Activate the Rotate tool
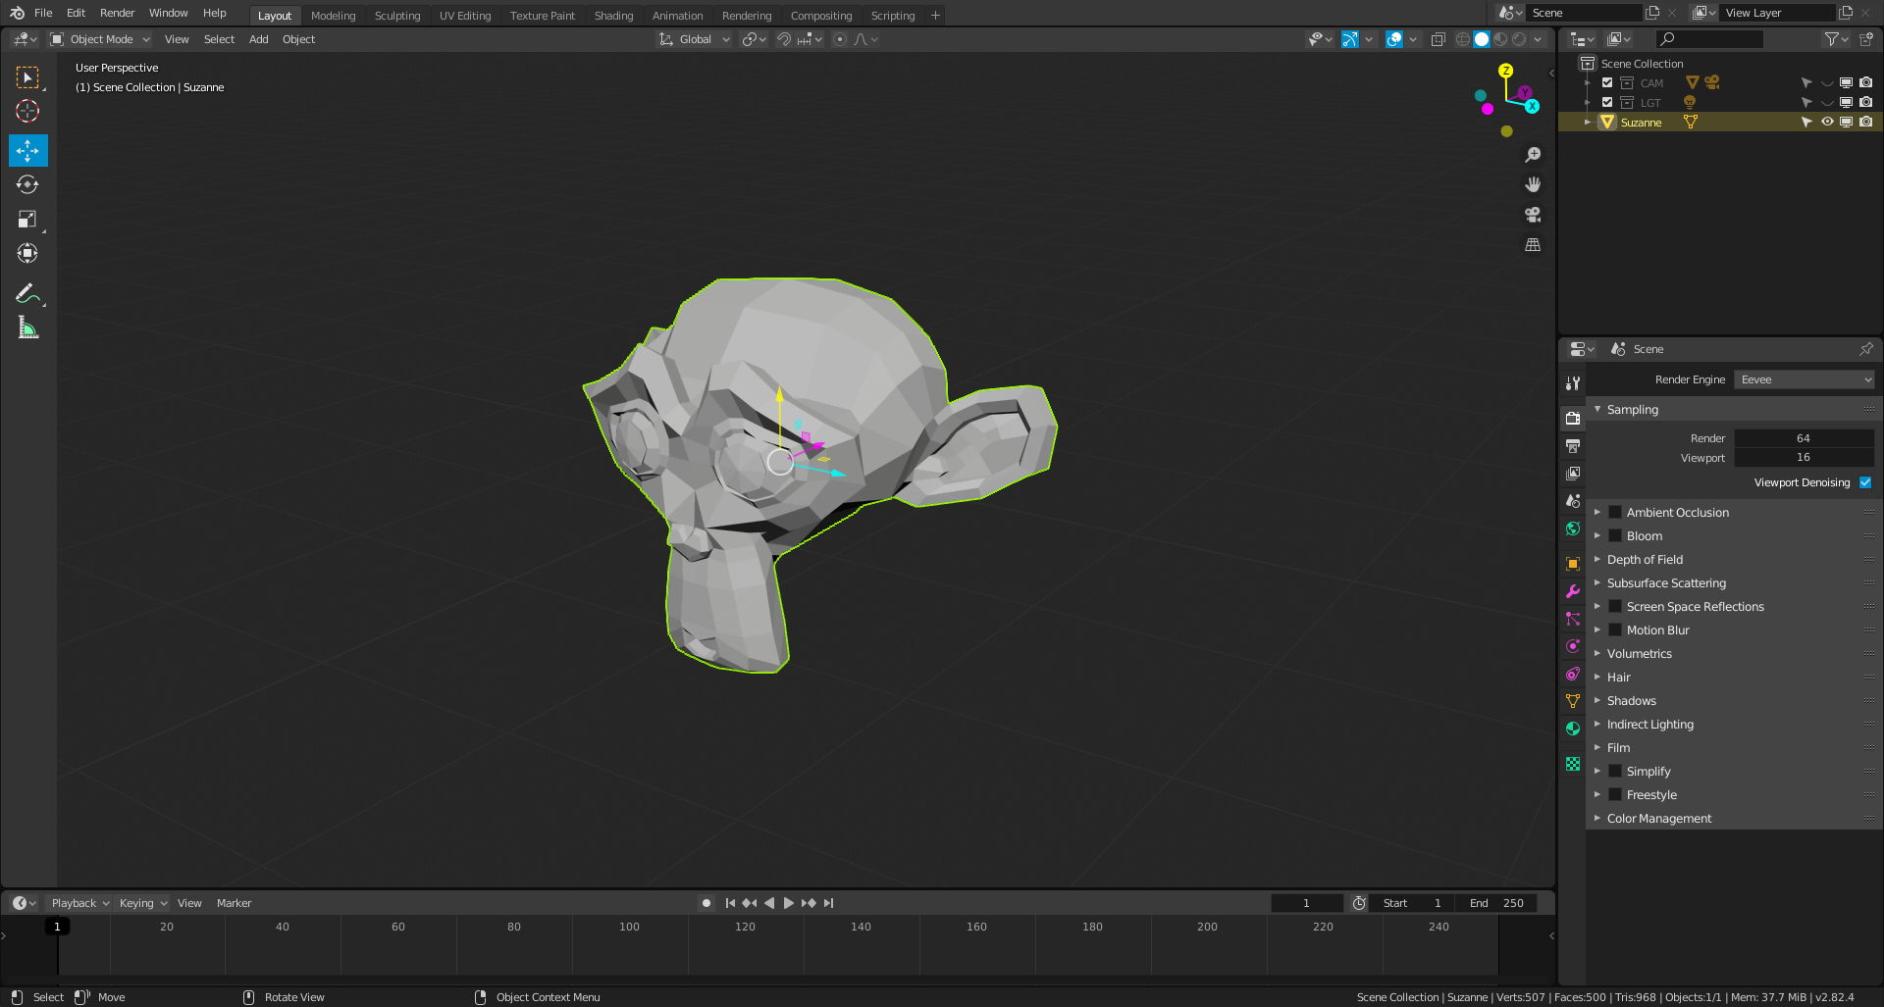 pyautogui.click(x=27, y=184)
